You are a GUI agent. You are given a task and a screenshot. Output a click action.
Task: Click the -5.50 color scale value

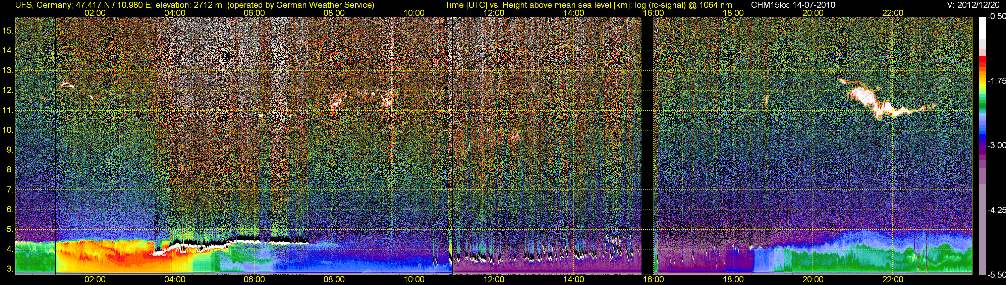(996, 275)
